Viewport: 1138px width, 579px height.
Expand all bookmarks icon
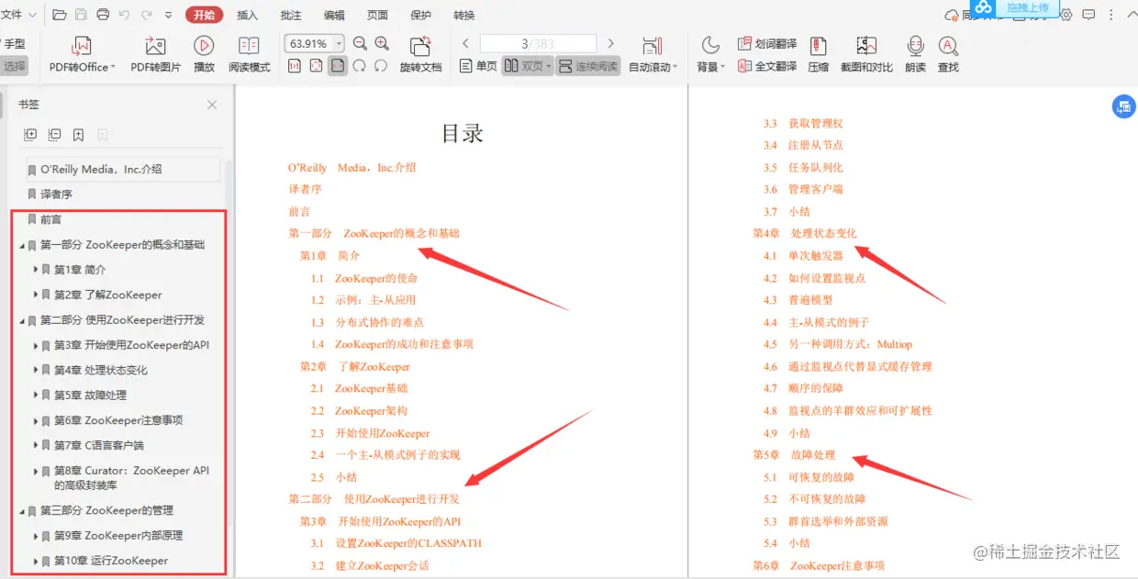coord(30,135)
